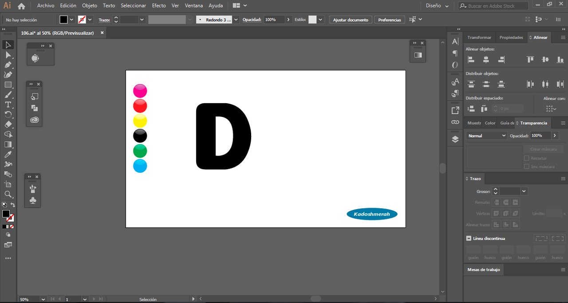
Task: Open the Links panel icon
Action: [455, 122]
